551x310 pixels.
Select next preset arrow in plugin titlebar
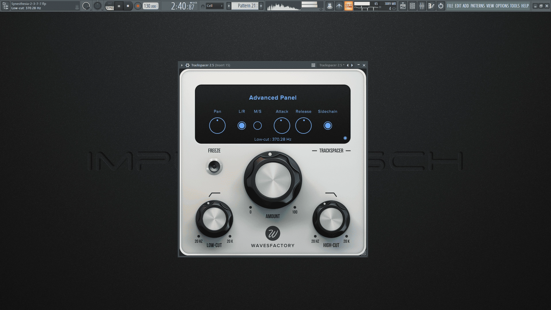pyautogui.click(x=352, y=65)
